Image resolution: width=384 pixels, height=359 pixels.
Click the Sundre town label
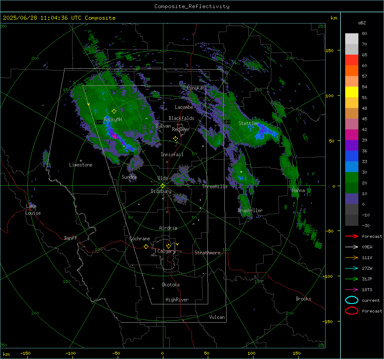130,177
